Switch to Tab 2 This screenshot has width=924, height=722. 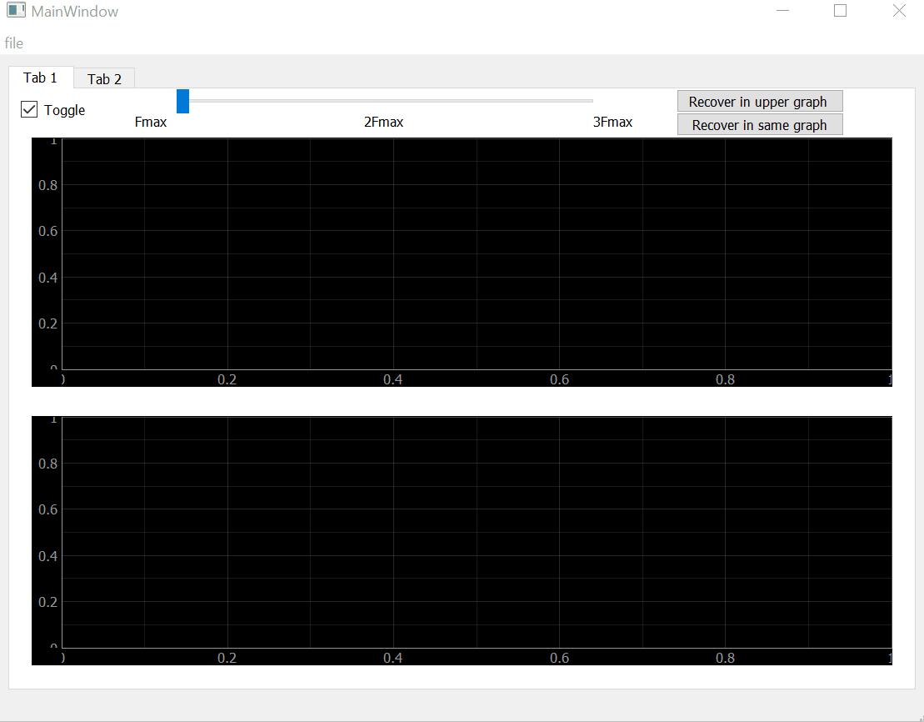coord(103,78)
